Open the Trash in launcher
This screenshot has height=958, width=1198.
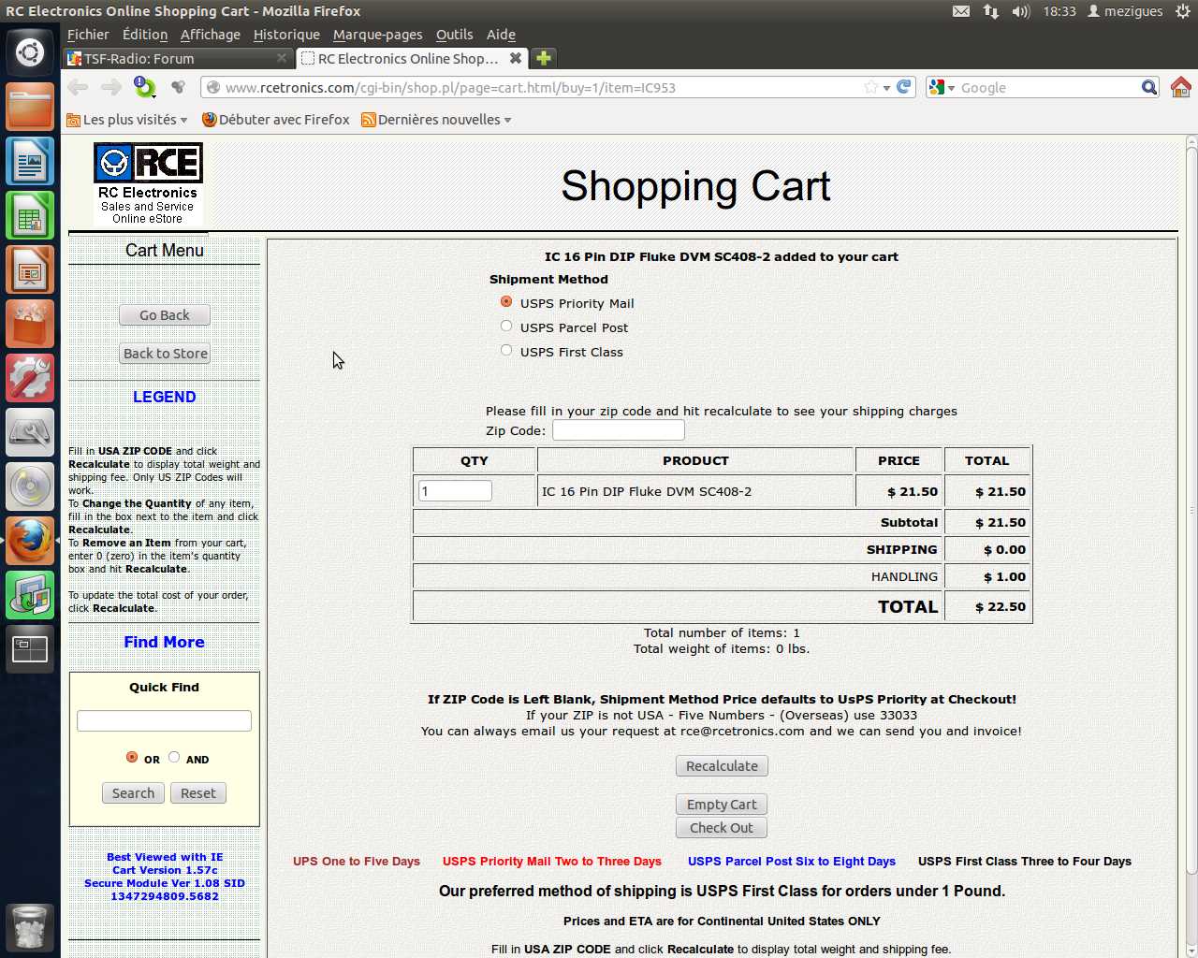[30, 928]
